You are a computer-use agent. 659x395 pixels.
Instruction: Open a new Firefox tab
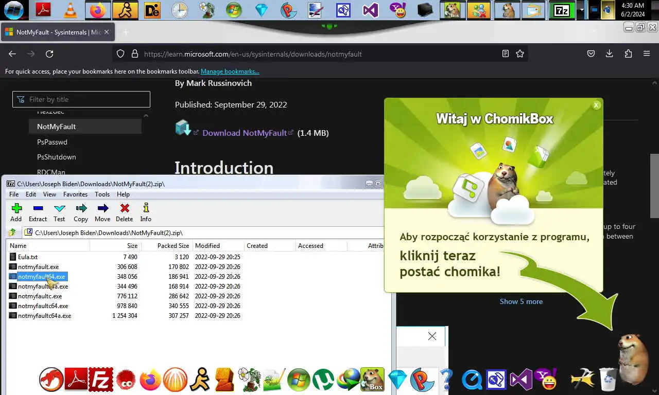click(126, 32)
